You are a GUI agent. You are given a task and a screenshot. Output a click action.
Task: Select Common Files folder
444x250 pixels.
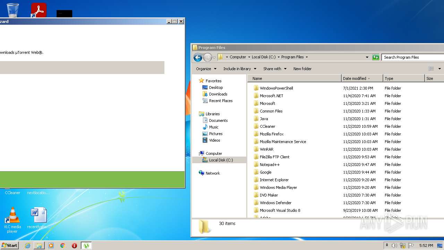271,111
